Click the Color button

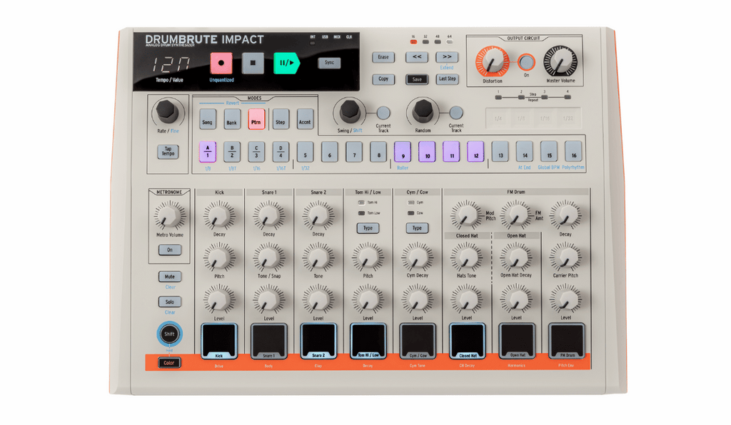[168, 363]
